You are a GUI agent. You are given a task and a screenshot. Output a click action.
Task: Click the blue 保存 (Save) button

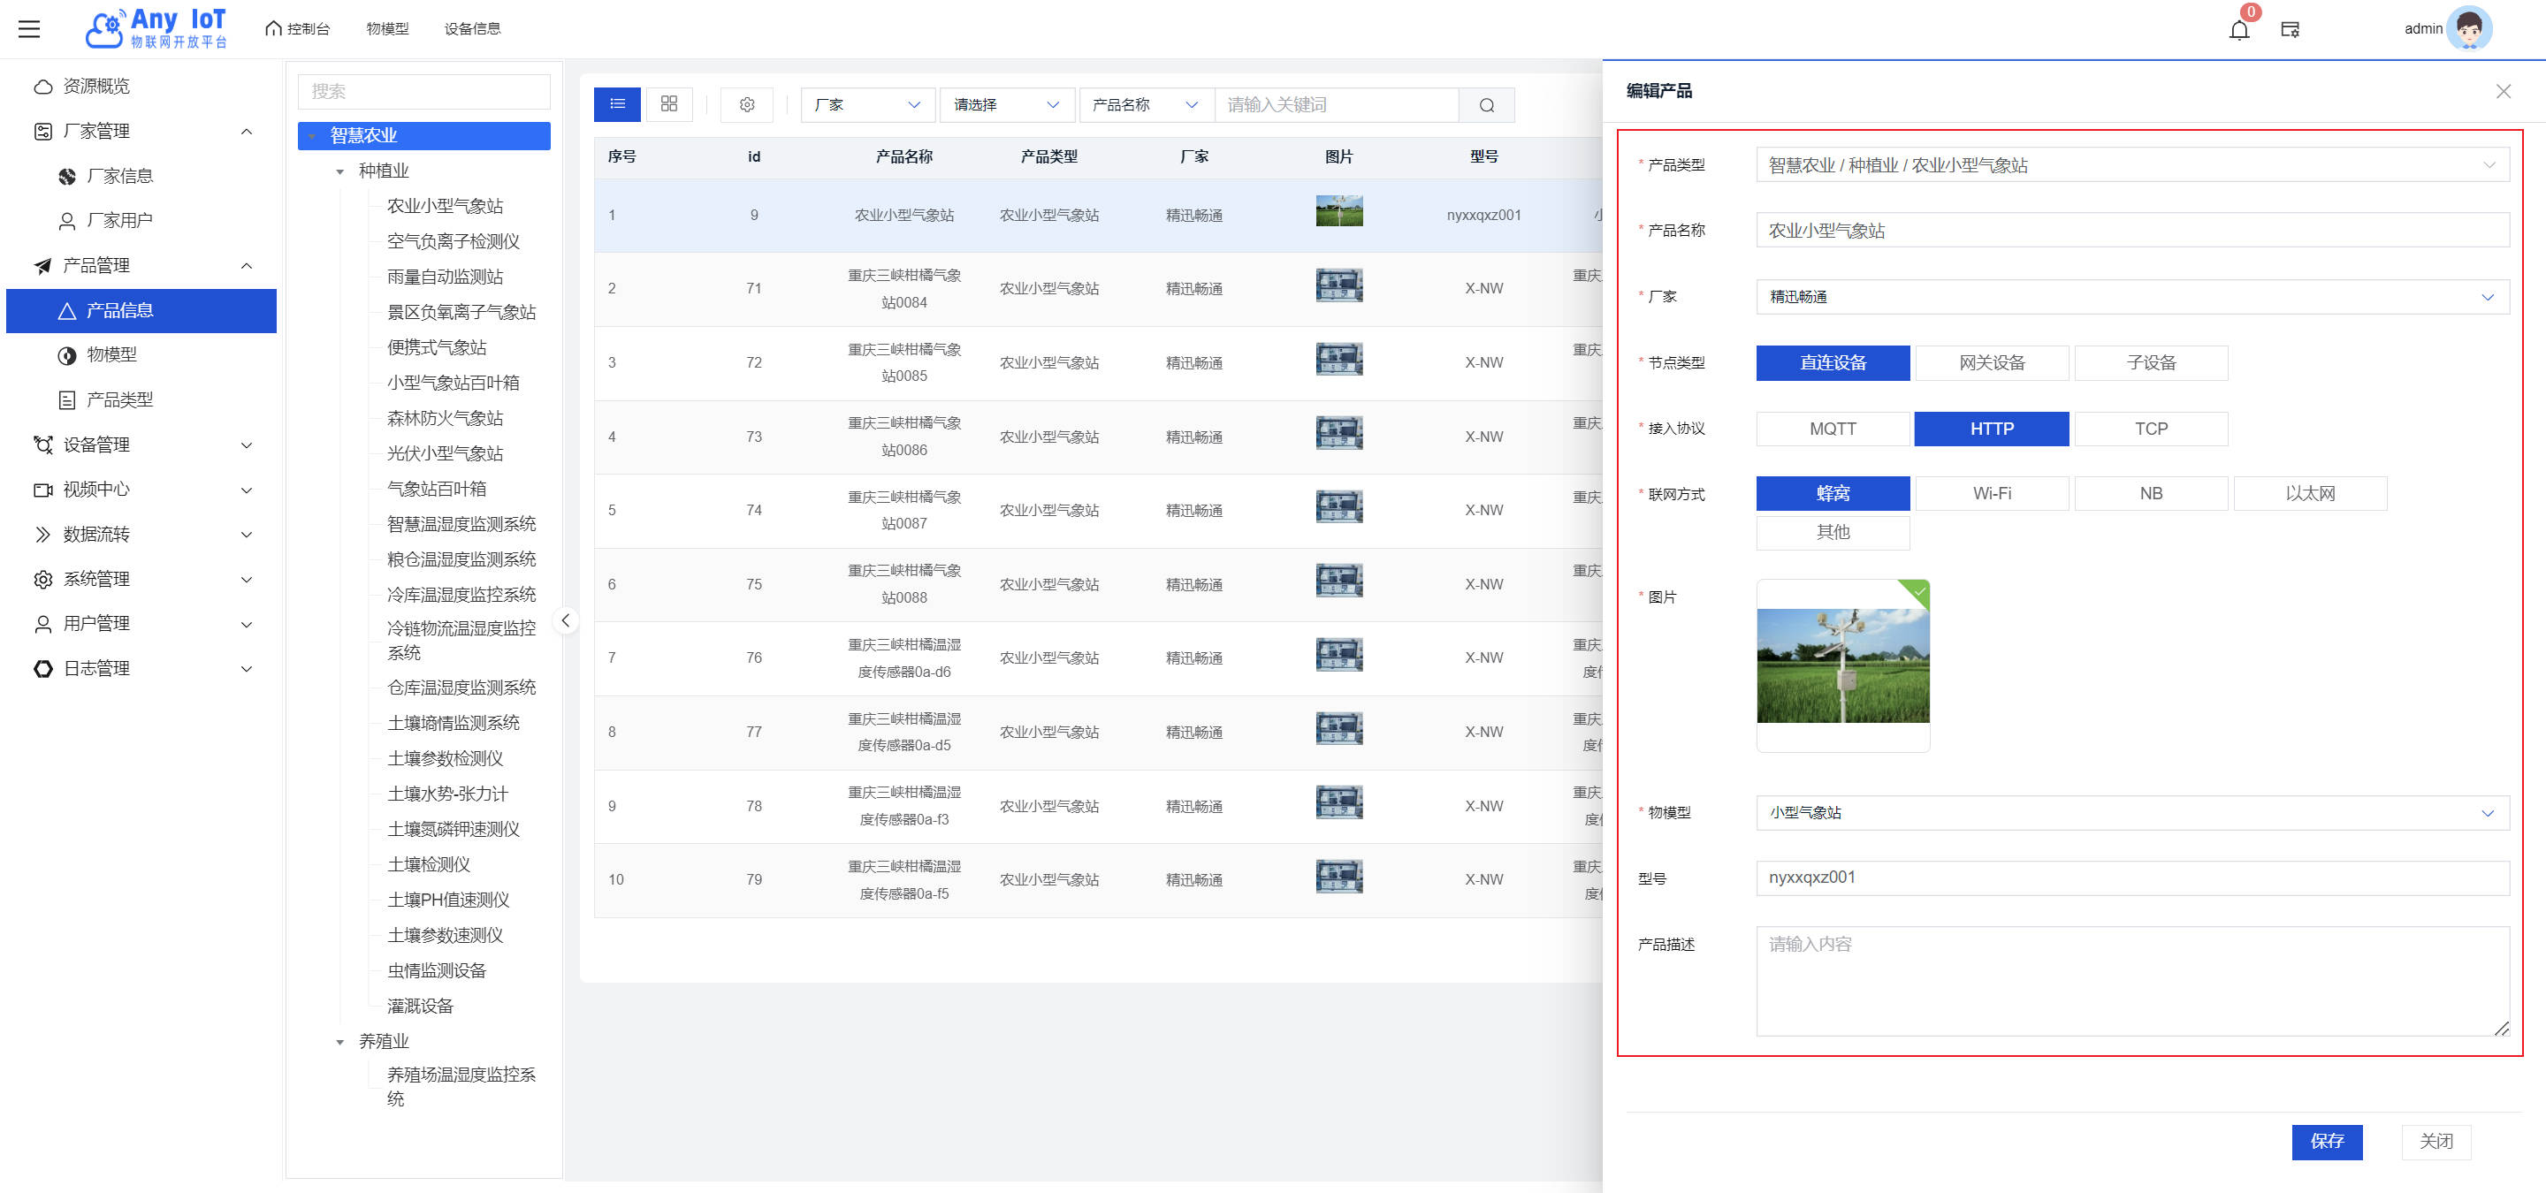pyautogui.click(x=2327, y=1141)
